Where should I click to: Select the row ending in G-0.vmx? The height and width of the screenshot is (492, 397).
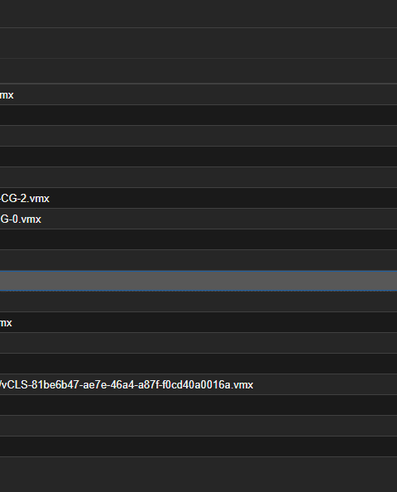(198, 219)
